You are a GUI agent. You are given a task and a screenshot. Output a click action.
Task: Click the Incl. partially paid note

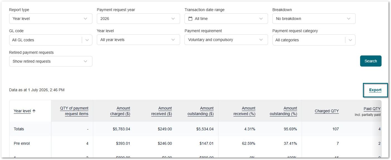[x=368, y=115]
